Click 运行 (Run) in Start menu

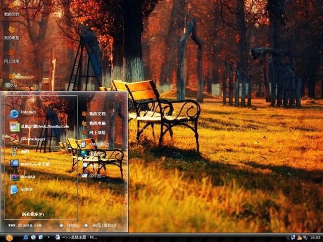96,175
